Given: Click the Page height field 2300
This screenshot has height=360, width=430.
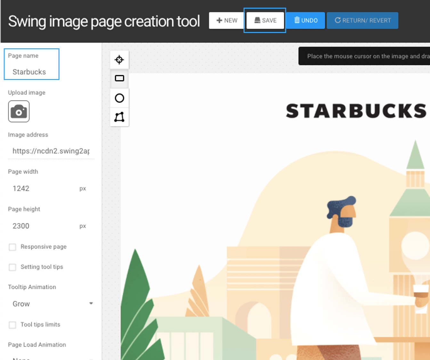Looking at the screenshot, I should point(42,226).
